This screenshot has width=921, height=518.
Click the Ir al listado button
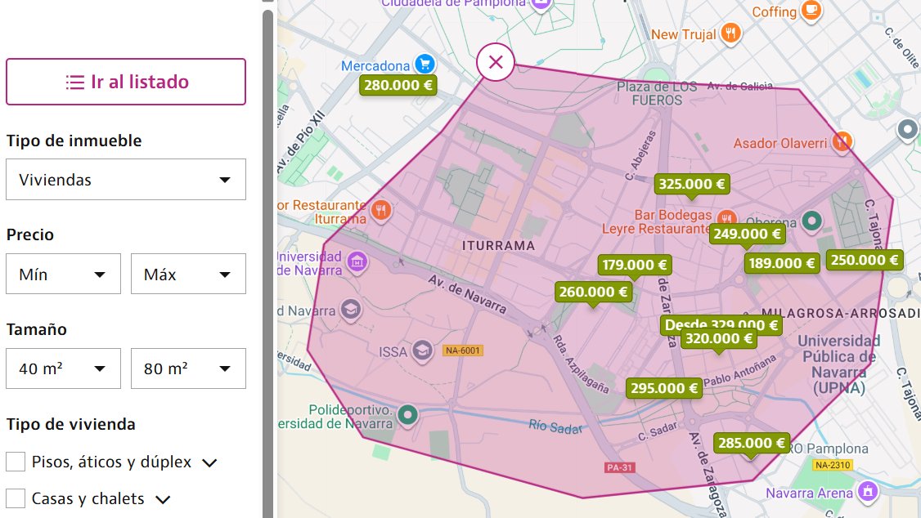[126, 82]
